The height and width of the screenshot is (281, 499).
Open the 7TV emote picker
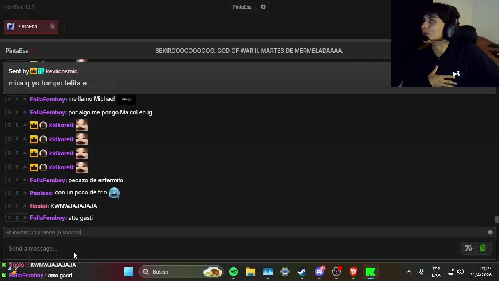pos(469,248)
